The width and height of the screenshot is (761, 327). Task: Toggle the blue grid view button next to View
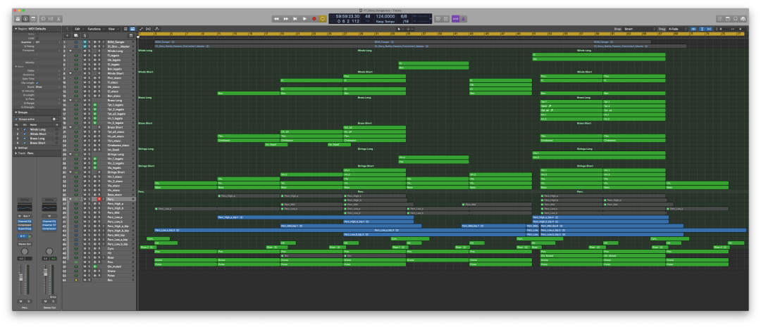tap(132, 29)
